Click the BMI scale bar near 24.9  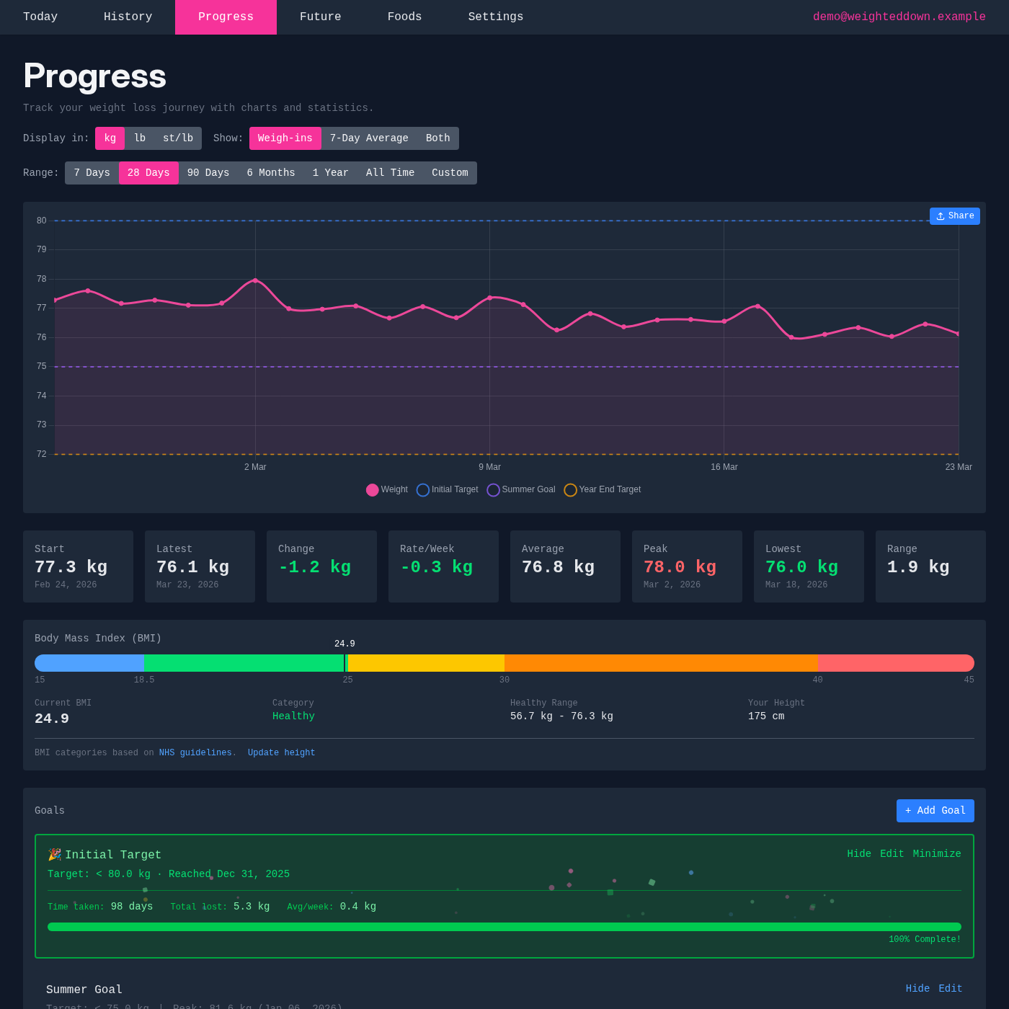[345, 662]
